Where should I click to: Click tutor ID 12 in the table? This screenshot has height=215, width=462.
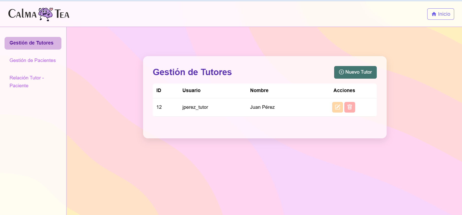click(x=159, y=107)
